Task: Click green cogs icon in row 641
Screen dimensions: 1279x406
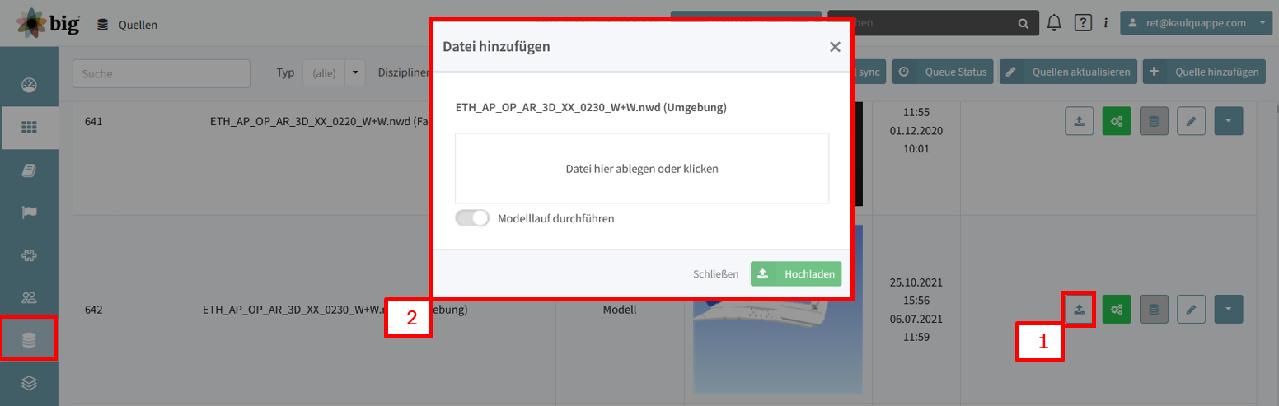Action: click(x=1117, y=121)
